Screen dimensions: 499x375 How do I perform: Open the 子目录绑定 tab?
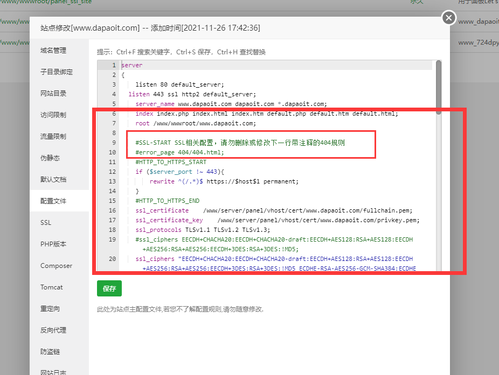click(56, 72)
